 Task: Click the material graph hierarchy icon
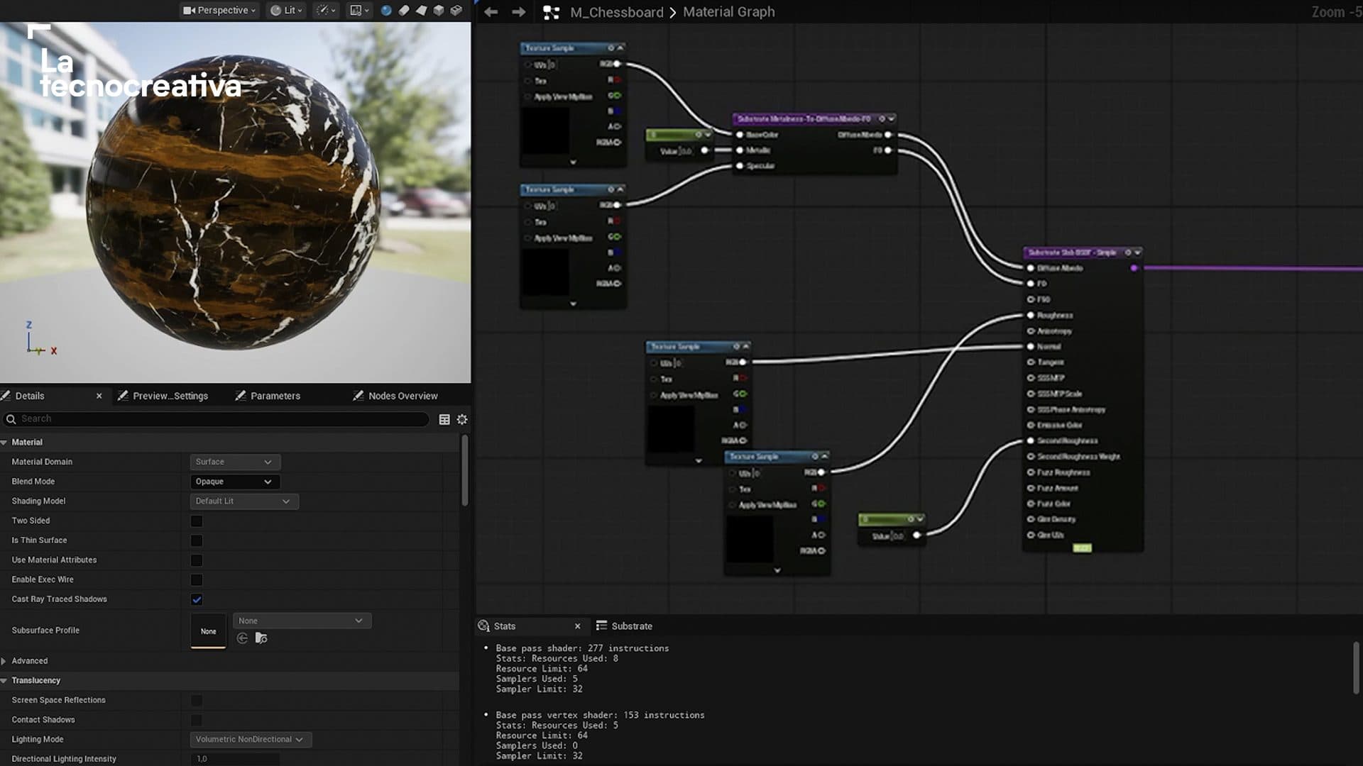pyautogui.click(x=552, y=12)
